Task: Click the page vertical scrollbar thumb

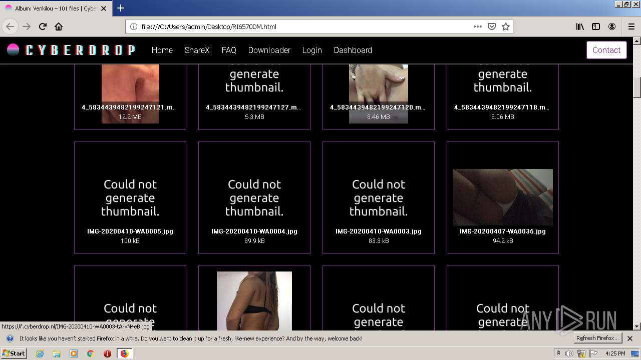Action: 637,87
